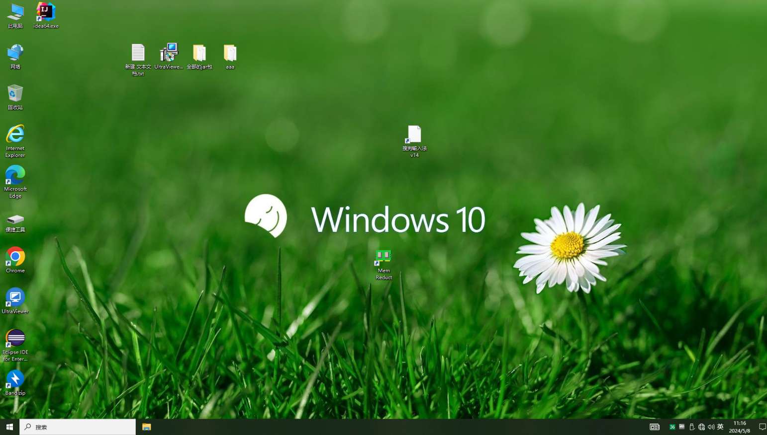Select the 搜狗输入法 v14 shortcut
The height and width of the screenshot is (435, 767).
[414, 141]
